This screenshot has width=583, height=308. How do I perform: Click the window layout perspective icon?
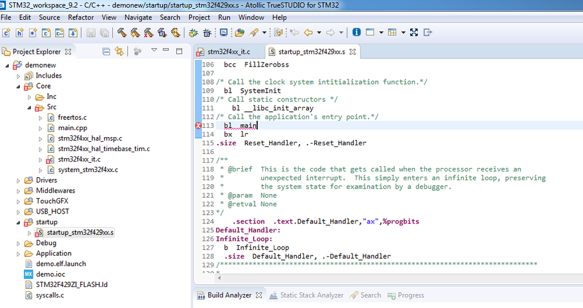pyautogui.click(x=370, y=32)
